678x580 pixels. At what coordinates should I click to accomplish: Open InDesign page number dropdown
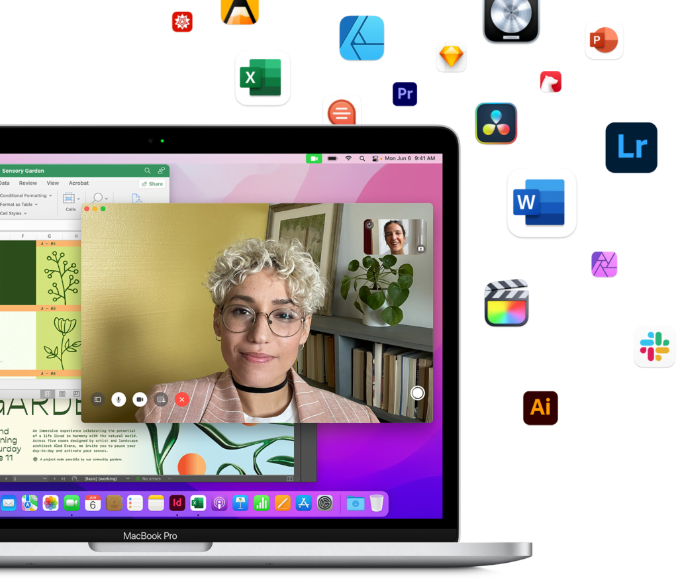pyautogui.click(x=30, y=479)
